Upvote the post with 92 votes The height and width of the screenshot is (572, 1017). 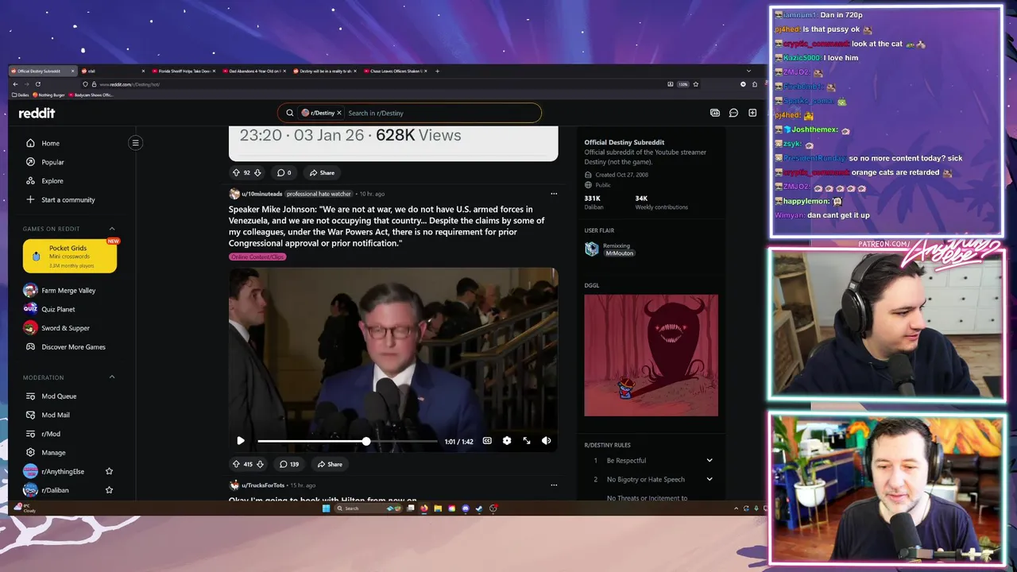[236, 172]
